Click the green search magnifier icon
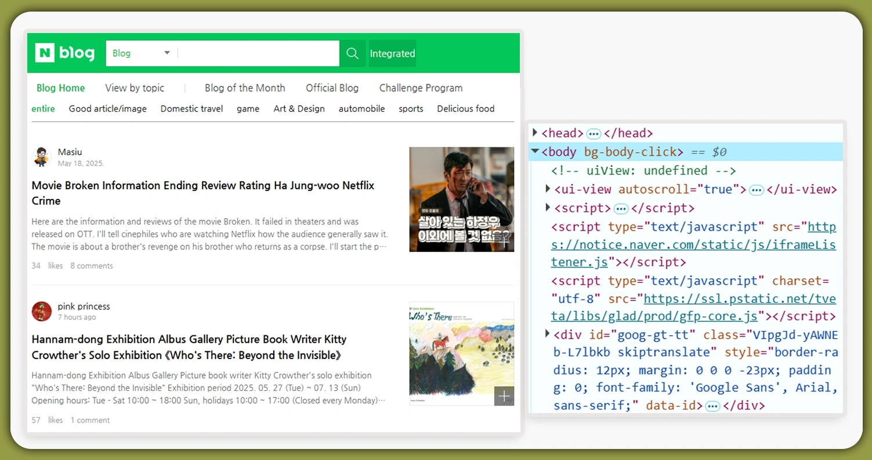This screenshot has width=872, height=460. pyautogui.click(x=352, y=53)
